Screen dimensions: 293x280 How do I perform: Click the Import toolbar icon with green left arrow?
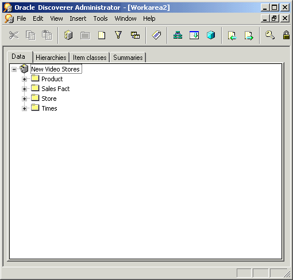click(232, 36)
